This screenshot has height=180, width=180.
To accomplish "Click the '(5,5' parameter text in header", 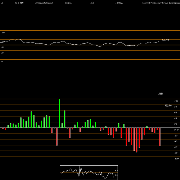I will tap(93, 3).
